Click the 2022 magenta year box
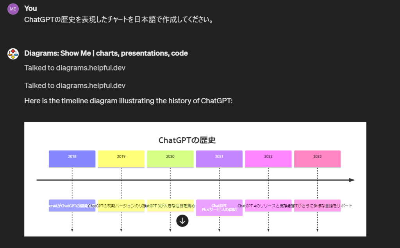 click(268, 159)
